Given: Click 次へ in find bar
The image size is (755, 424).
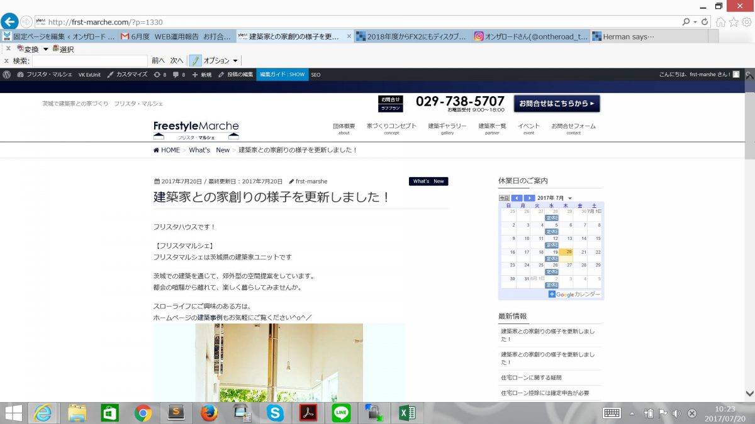Looking at the screenshot, I should (177, 61).
